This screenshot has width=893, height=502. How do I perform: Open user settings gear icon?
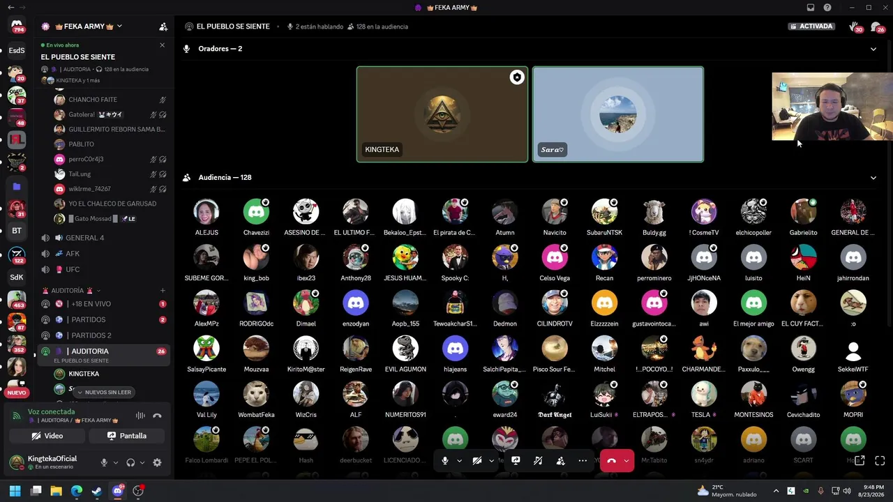pyautogui.click(x=157, y=462)
